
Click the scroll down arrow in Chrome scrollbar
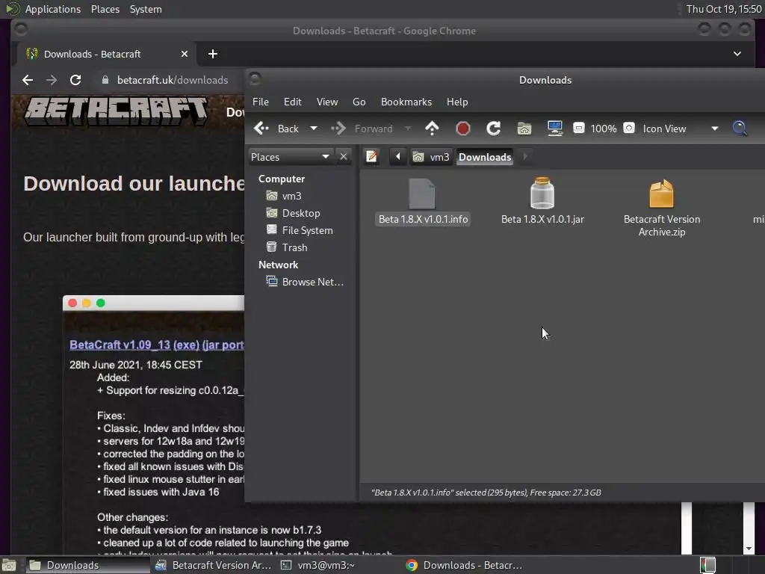749,549
